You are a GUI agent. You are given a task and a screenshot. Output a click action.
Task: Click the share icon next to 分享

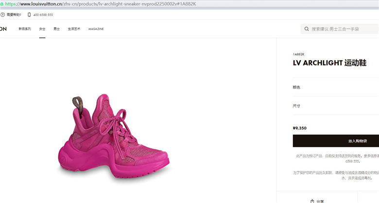tap(312, 201)
